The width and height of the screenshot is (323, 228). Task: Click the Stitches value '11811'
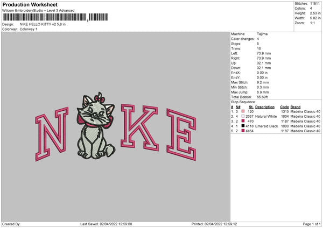coord(315,4)
